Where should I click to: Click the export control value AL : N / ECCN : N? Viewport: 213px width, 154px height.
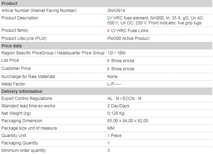tap(124, 99)
